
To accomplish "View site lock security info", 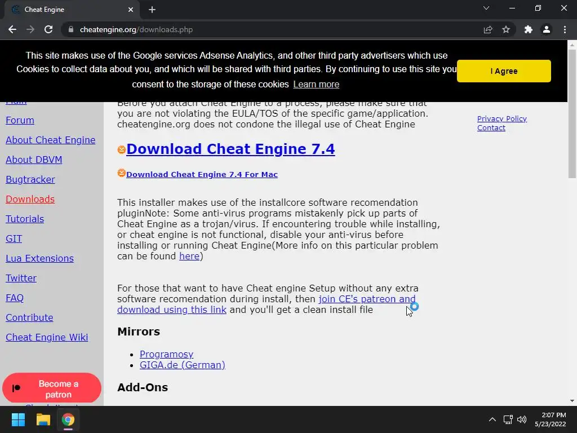I will pos(71,29).
